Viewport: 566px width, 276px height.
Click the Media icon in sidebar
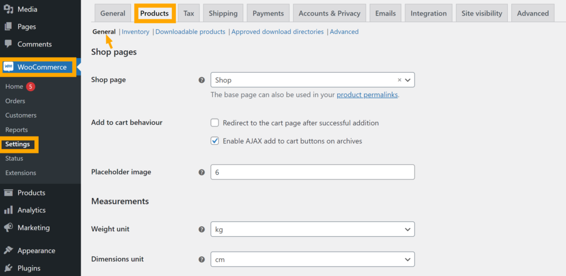pyautogui.click(x=8, y=9)
